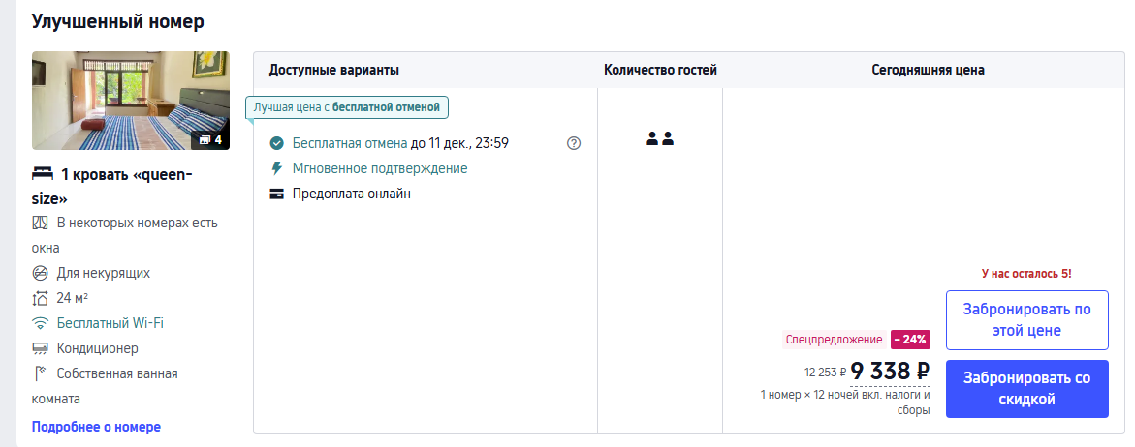
Task: Click the queen-size bed icon
Action: tap(42, 174)
